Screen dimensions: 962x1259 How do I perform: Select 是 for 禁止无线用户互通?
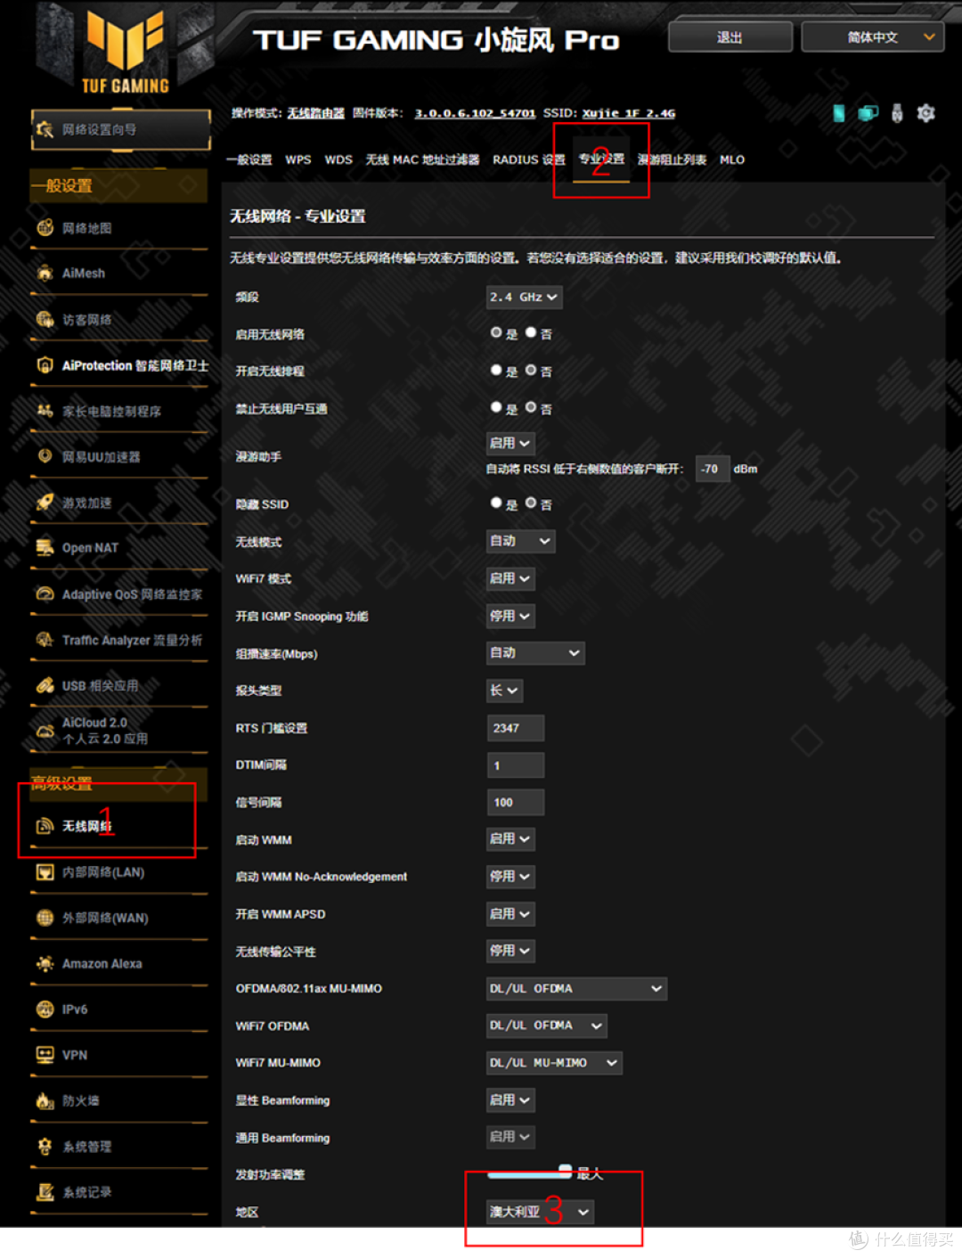(496, 407)
